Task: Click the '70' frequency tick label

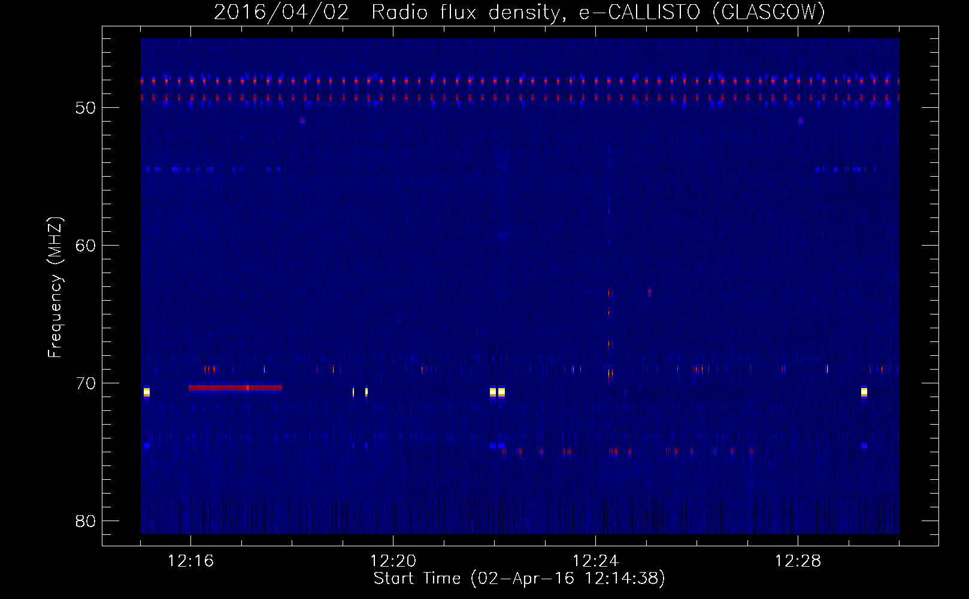Action: click(x=86, y=383)
